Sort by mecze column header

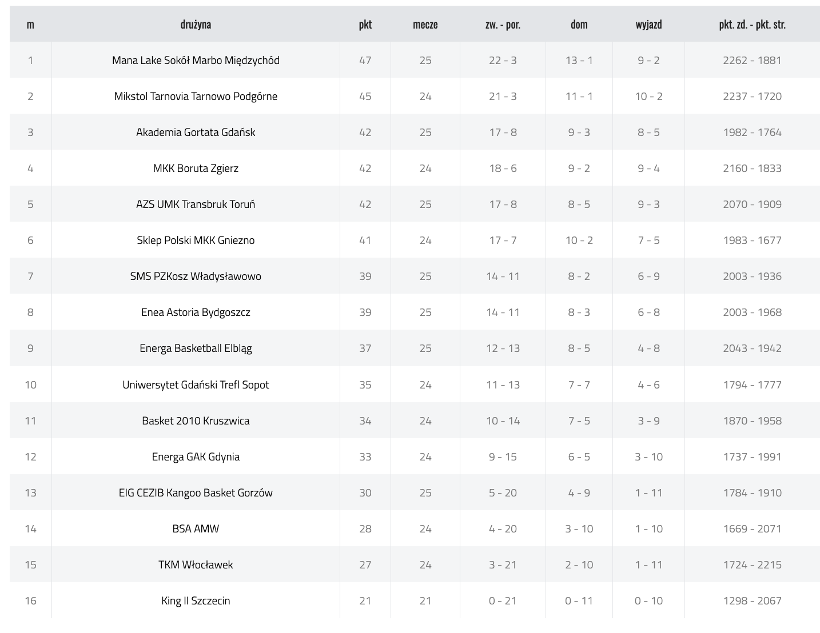click(x=425, y=24)
